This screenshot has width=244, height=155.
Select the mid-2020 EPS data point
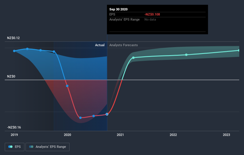94,116
